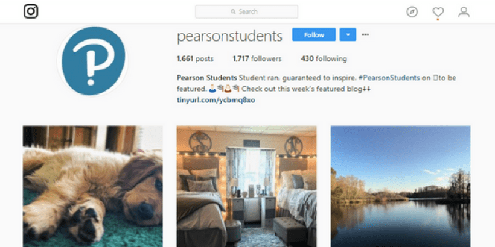Click the magnifier icon in search box

click(x=233, y=11)
